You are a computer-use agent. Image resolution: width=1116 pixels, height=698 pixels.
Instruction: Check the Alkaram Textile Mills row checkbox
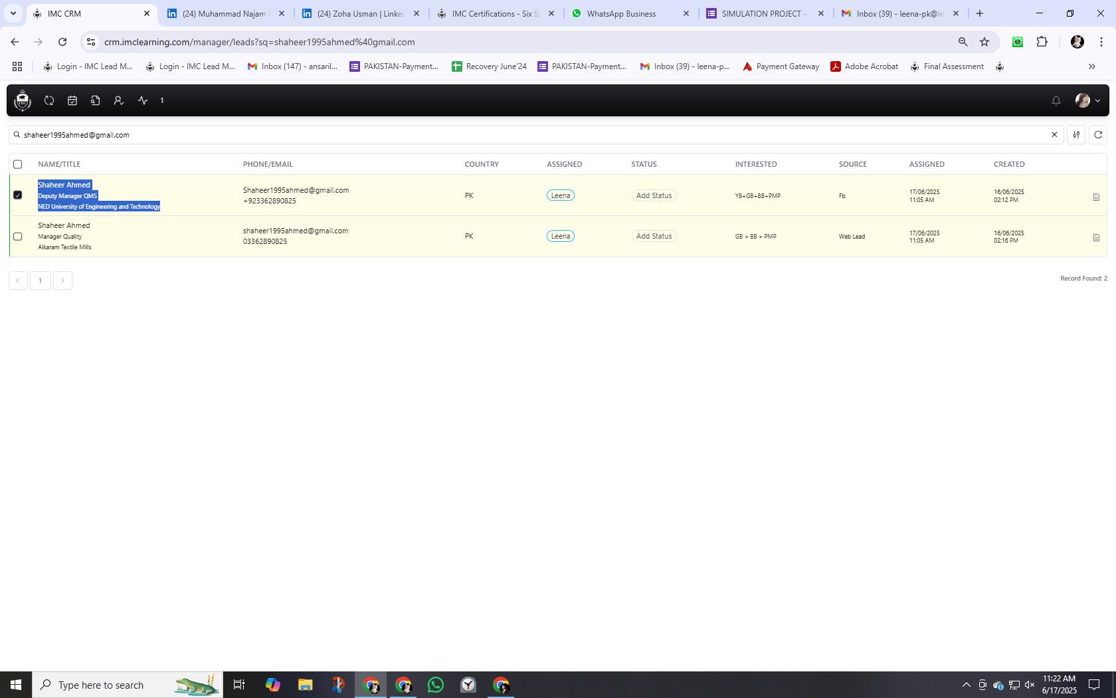pyautogui.click(x=18, y=236)
